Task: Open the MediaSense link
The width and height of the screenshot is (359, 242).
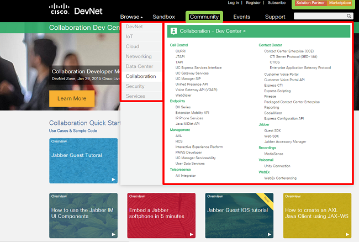Action: (273, 154)
